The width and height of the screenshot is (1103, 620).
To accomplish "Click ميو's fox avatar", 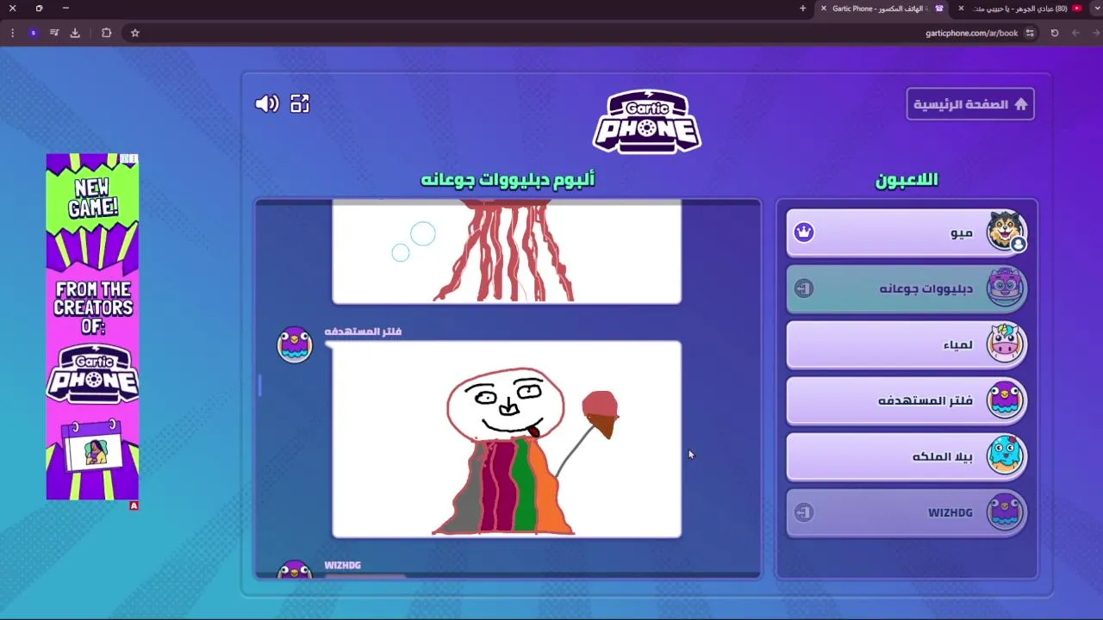I will coord(1005,231).
